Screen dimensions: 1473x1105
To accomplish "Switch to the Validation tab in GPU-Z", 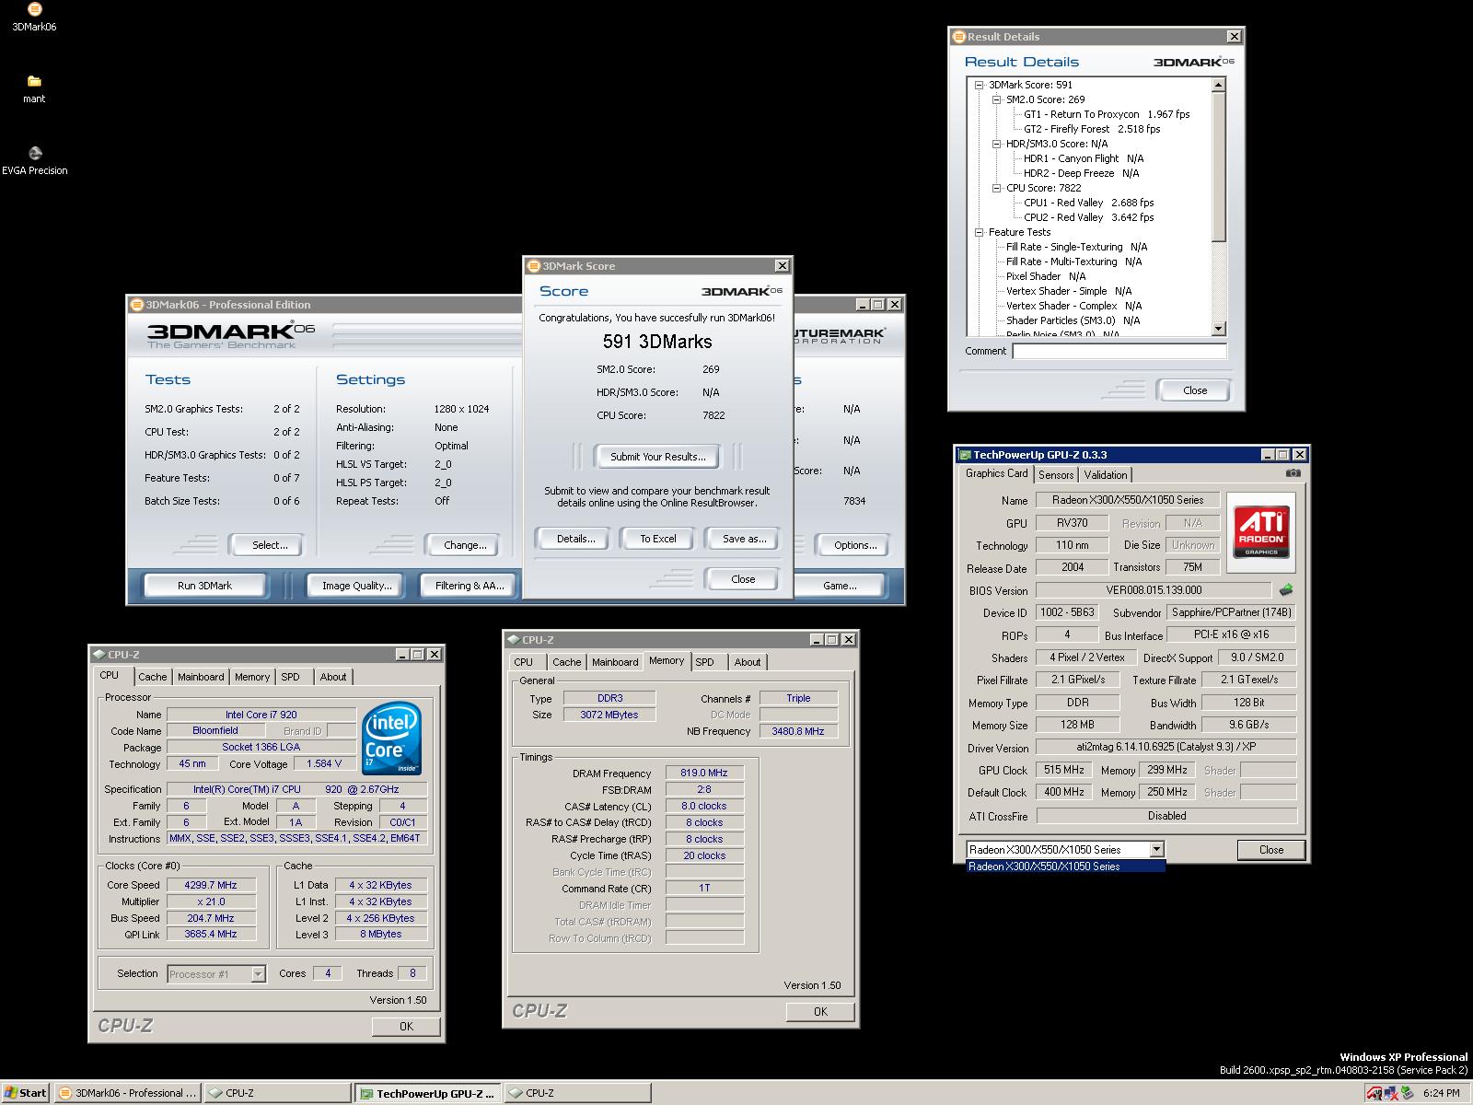I will (x=1105, y=475).
